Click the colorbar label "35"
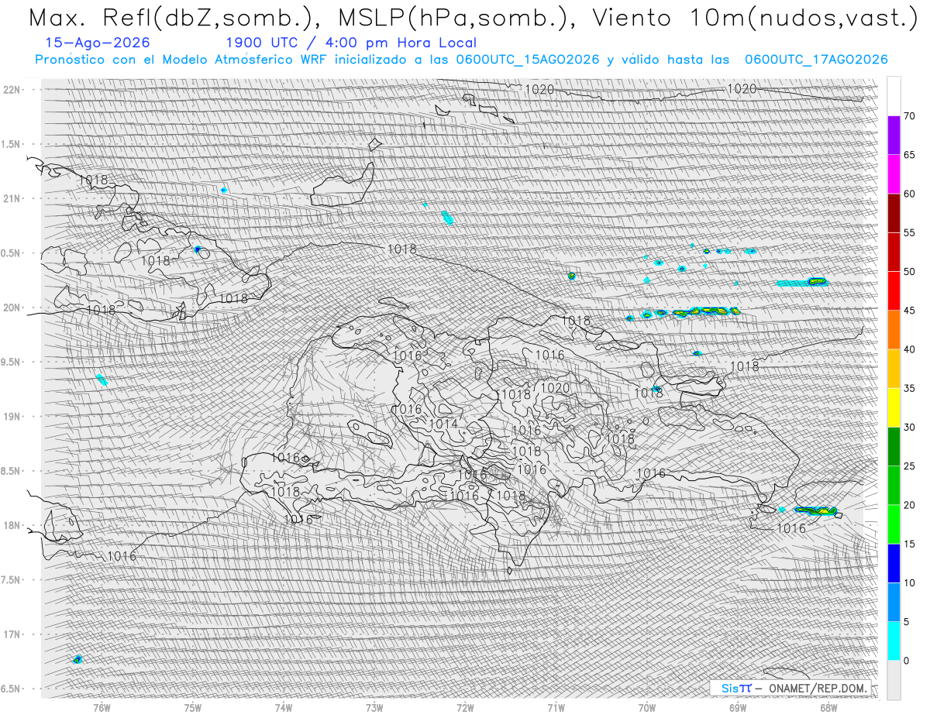Screen dimensions: 930x718 (x=909, y=388)
